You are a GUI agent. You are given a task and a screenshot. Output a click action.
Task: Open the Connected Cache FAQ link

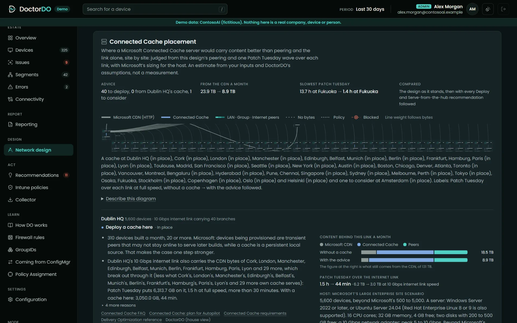(x=123, y=313)
